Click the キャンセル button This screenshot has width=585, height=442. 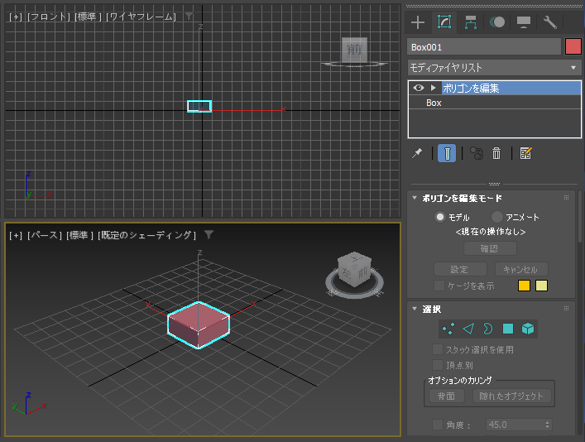click(521, 269)
